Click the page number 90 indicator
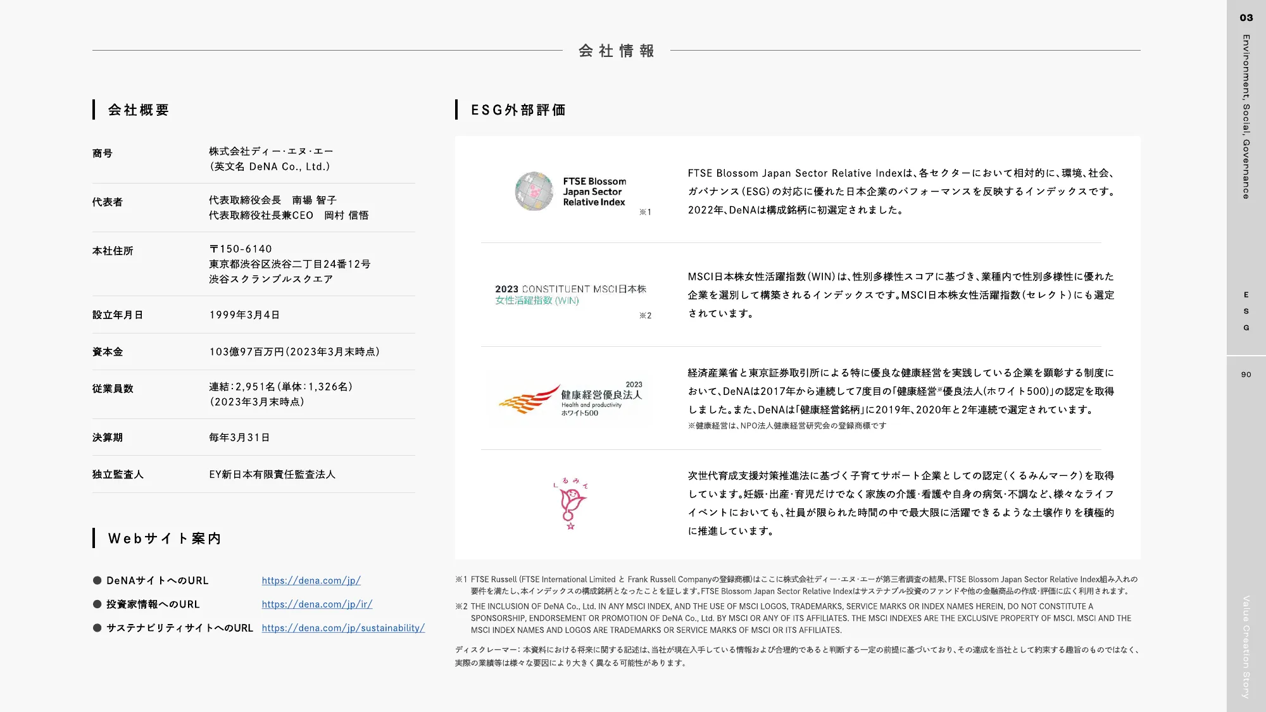 point(1245,375)
